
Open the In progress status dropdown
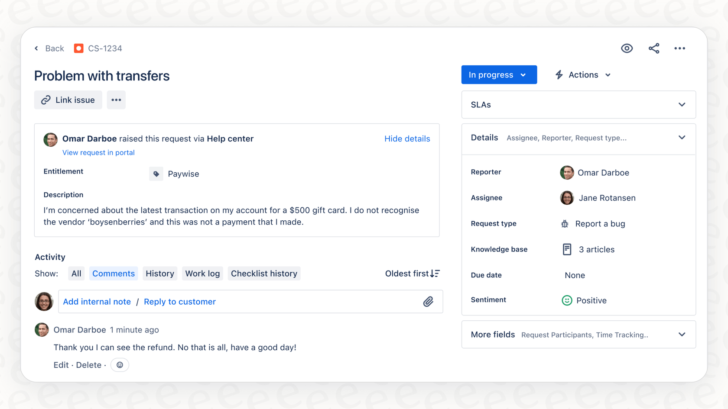[x=499, y=74]
